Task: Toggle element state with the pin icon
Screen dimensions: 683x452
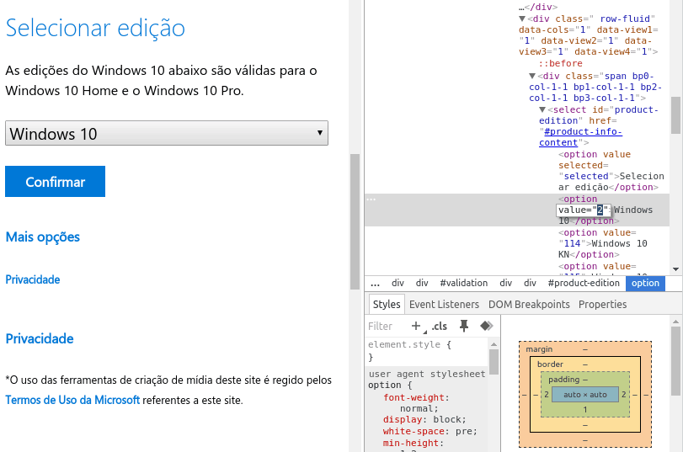Action: [x=464, y=326]
